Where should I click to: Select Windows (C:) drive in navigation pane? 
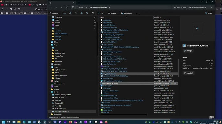click(x=59, y=103)
